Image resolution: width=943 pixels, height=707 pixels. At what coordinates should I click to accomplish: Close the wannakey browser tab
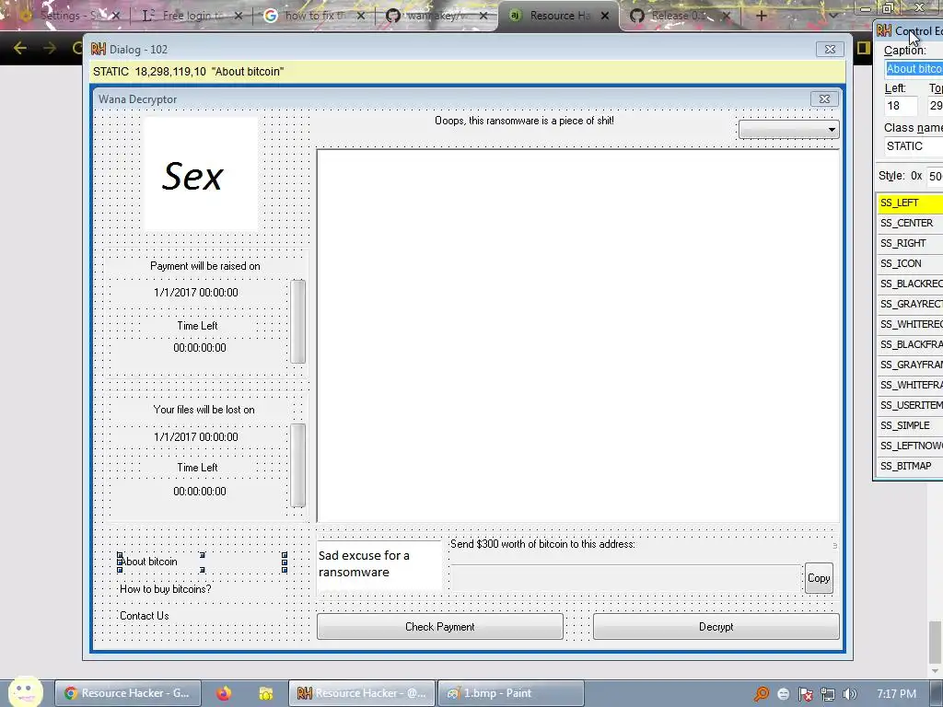[483, 16]
